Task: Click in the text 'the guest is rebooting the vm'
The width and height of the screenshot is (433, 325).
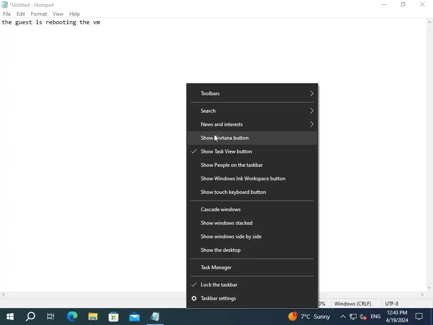Action: 51,22
